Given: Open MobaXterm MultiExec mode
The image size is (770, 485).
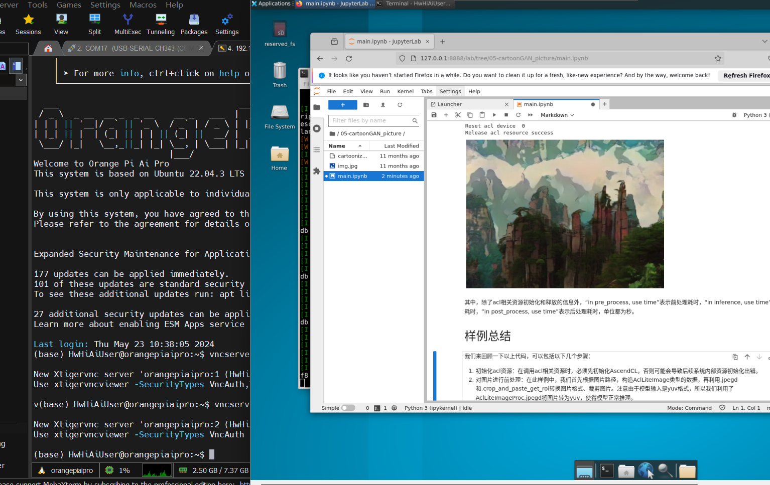Looking at the screenshot, I should point(128,25).
